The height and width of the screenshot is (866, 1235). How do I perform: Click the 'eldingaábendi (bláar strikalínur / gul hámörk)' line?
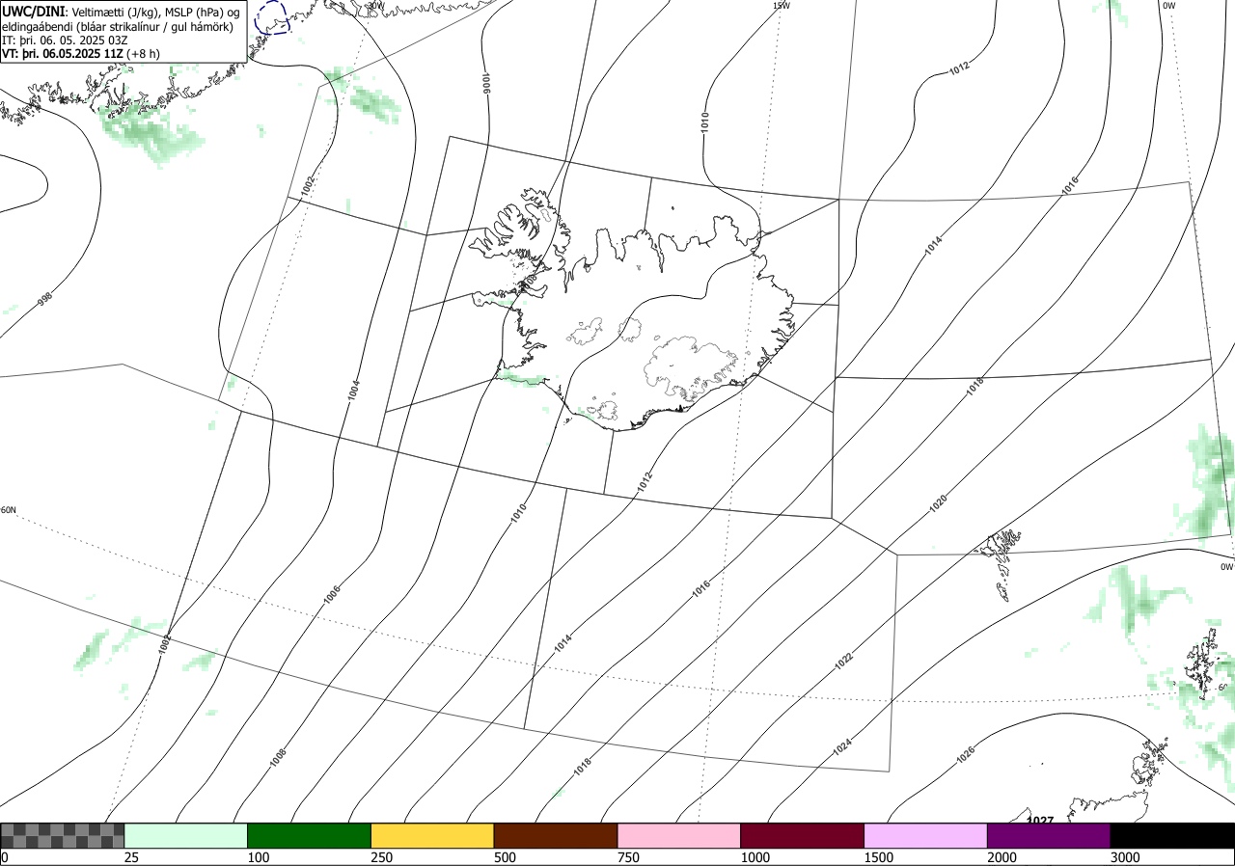pyautogui.click(x=117, y=26)
